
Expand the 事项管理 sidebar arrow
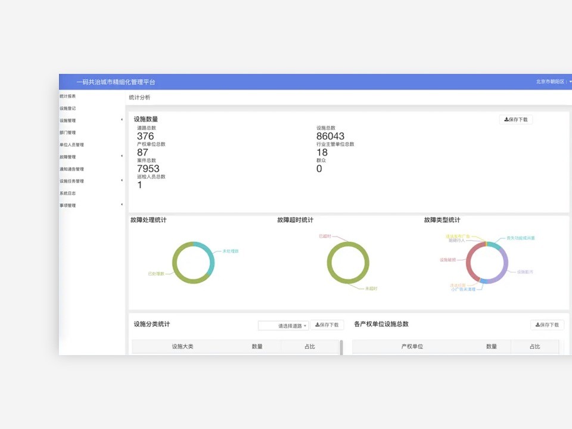(122, 205)
